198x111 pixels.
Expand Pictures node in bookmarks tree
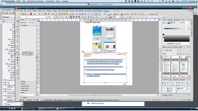[x=4, y=89]
